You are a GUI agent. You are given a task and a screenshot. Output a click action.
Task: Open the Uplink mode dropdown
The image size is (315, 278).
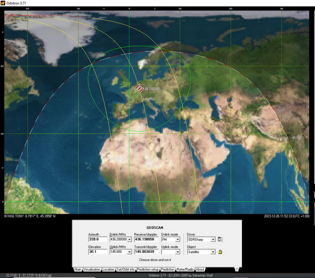(x=178, y=252)
